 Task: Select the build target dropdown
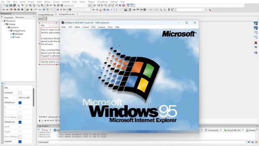click(76, 5)
